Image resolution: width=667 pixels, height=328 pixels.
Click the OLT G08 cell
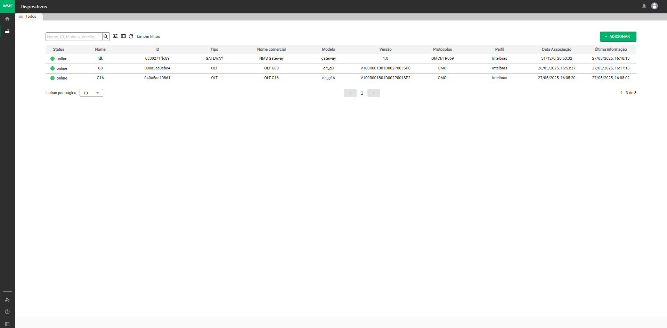click(271, 68)
